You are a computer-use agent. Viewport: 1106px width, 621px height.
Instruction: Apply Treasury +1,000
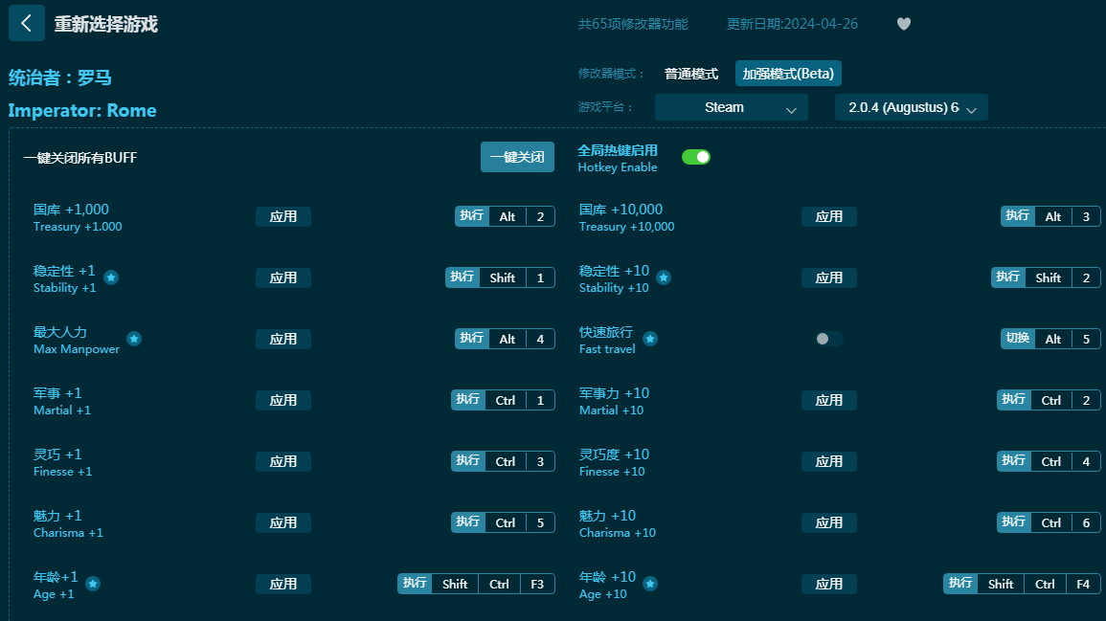tap(282, 216)
